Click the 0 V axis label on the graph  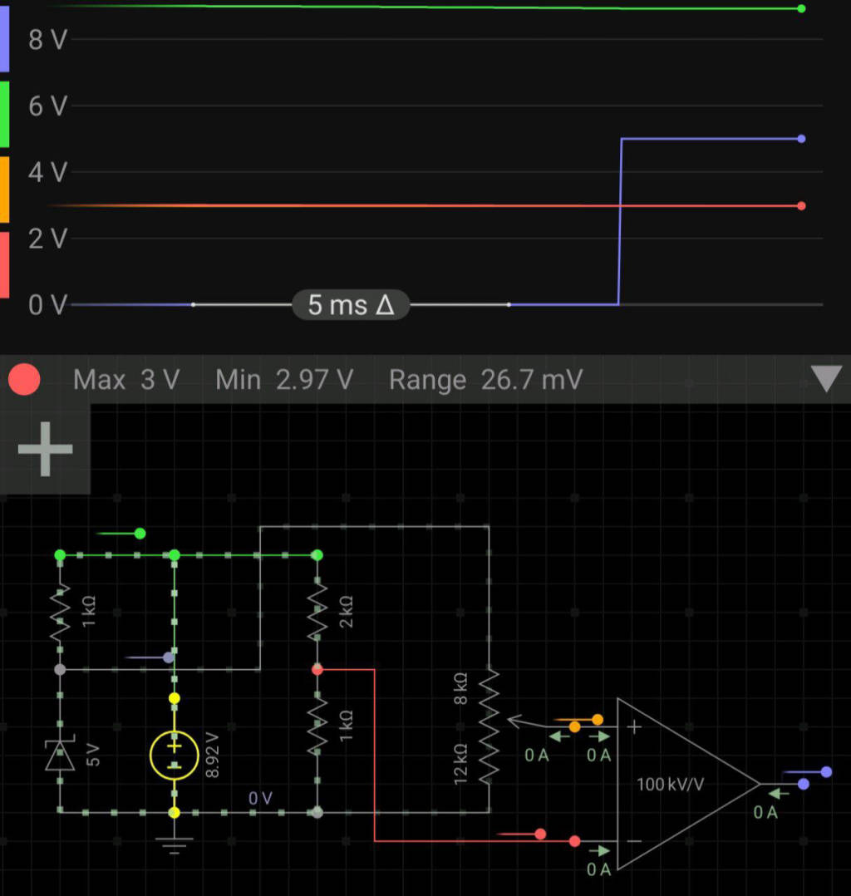(x=48, y=304)
